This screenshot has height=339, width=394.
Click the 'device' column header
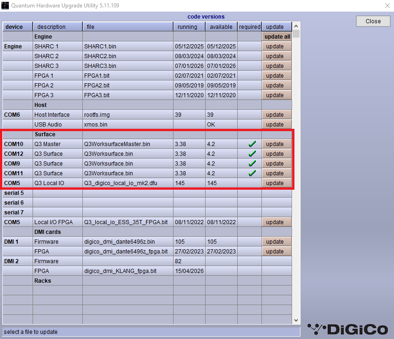coord(18,27)
